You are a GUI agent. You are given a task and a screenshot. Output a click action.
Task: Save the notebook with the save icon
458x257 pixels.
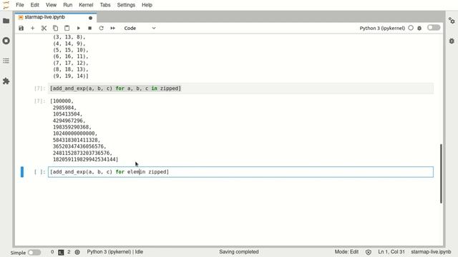(21, 29)
